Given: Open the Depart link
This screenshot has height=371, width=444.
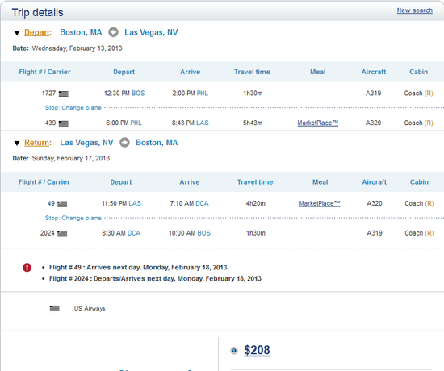Looking at the screenshot, I should click(37, 32).
